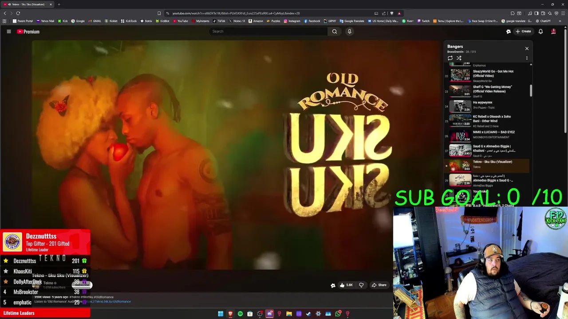
Task: Dislike the video with the thumbs-down
Action: pyautogui.click(x=361, y=285)
